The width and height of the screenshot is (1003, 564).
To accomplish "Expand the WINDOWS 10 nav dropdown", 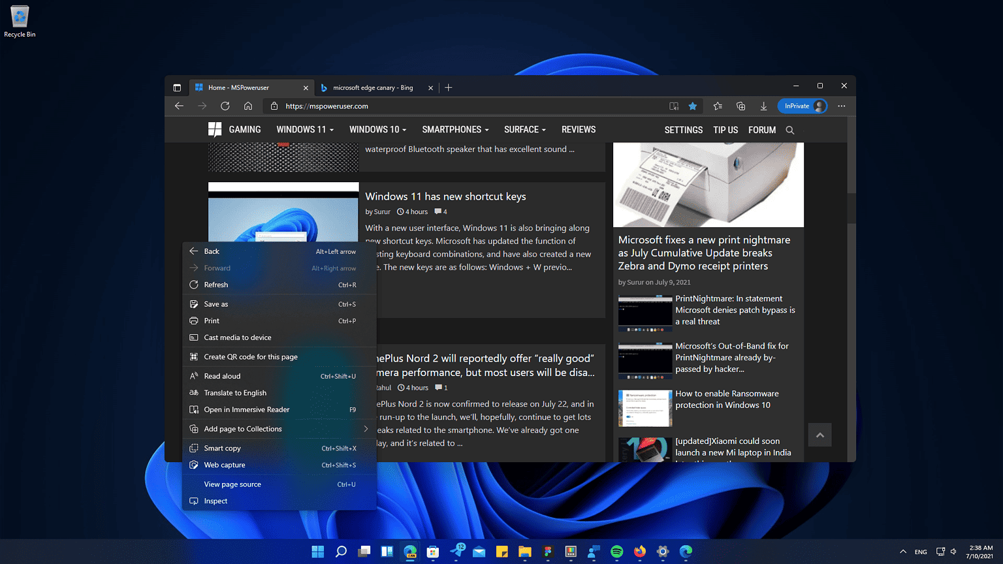I will [377, 129].
